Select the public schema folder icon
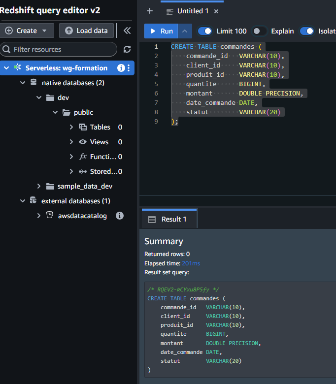336x384 pixels. tap(66, 112)
